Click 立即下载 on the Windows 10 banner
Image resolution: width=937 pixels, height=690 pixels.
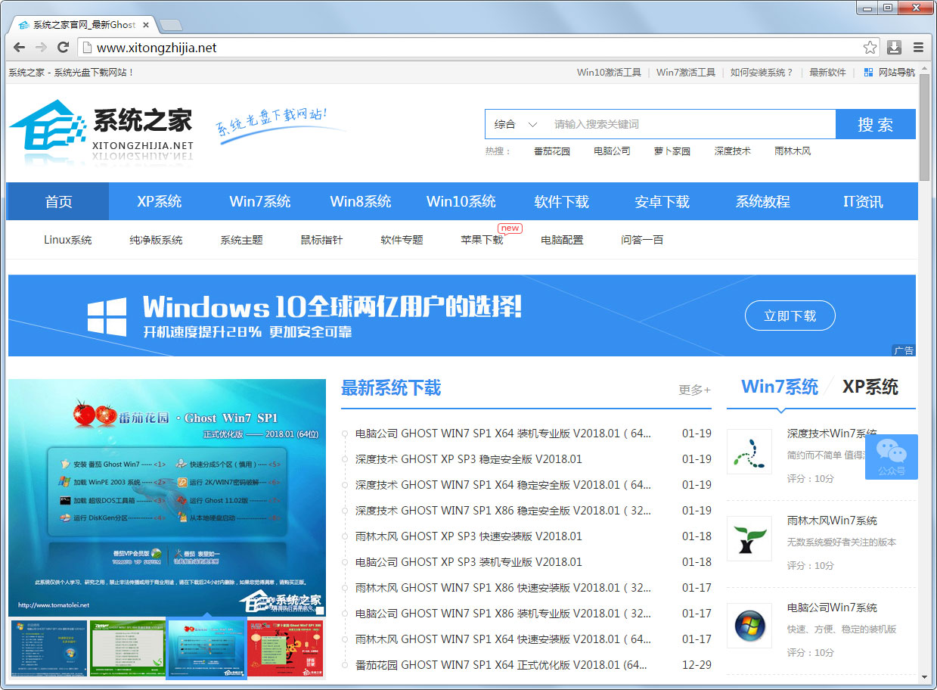(x=790, y=316)
